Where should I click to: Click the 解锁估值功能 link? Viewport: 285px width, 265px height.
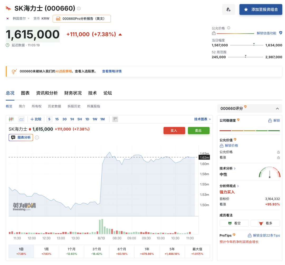pos(266,33)
